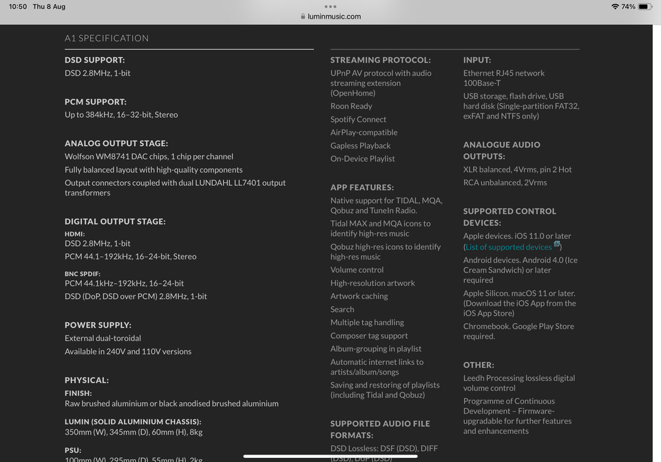Click the POWER SUPPLY heading
Viewport: 661px width, 462px height.
(x=98, y=325)
